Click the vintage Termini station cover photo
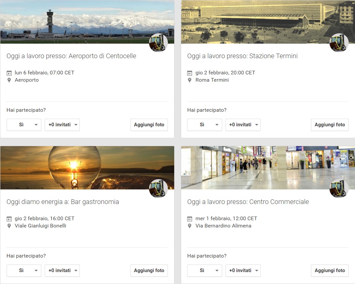The width and height of the screenshot is (355, 284). (x=268, y=22)
